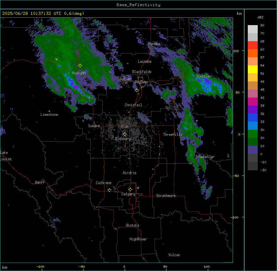The image size is (277, 271).
Task: Click the RedDeer city label
Action: coord(141,82)
